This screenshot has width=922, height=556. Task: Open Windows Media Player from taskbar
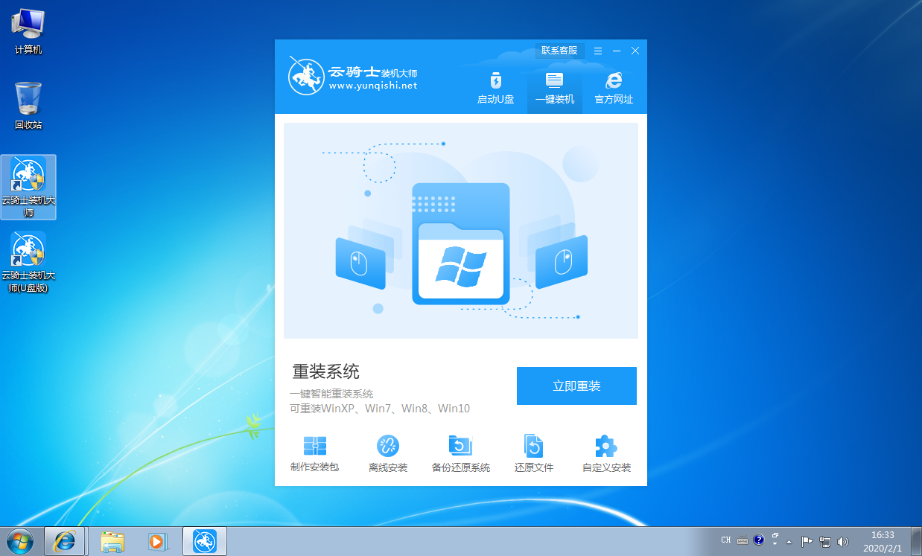click(157, 541)
